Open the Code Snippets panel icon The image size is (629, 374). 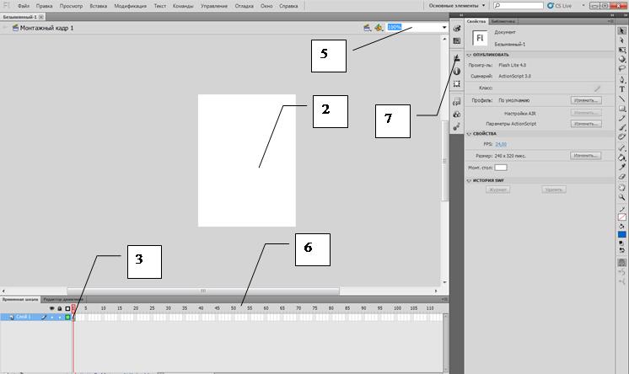click(x=456, y=102)
